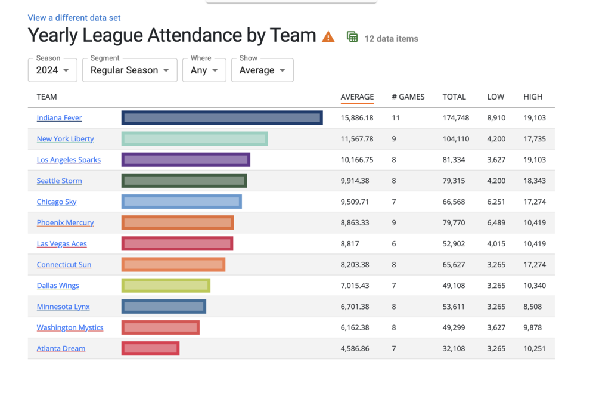Click the green data table icon
This screenshot has width=596, height=396.
point(352,37)
